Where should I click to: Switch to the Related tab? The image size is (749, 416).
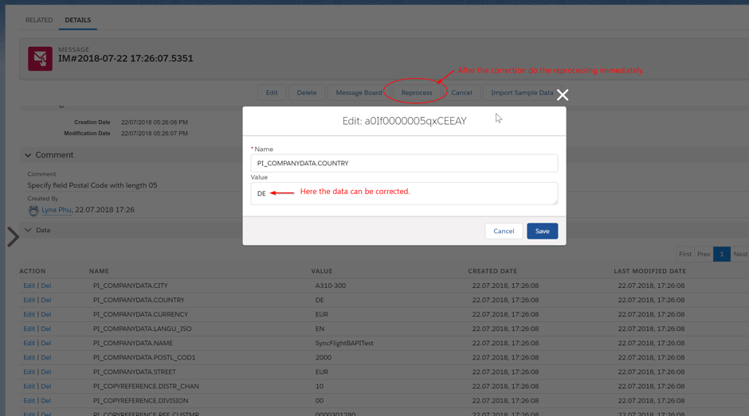tap(39, 20)
